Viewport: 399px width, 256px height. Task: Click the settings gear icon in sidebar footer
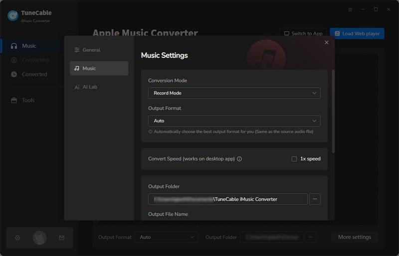17,238
